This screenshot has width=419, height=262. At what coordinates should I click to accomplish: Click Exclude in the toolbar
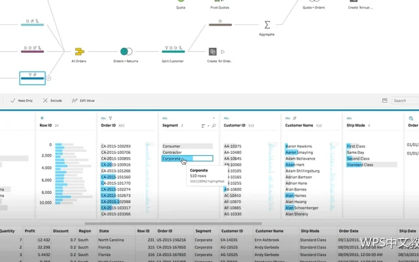(52, 100)
